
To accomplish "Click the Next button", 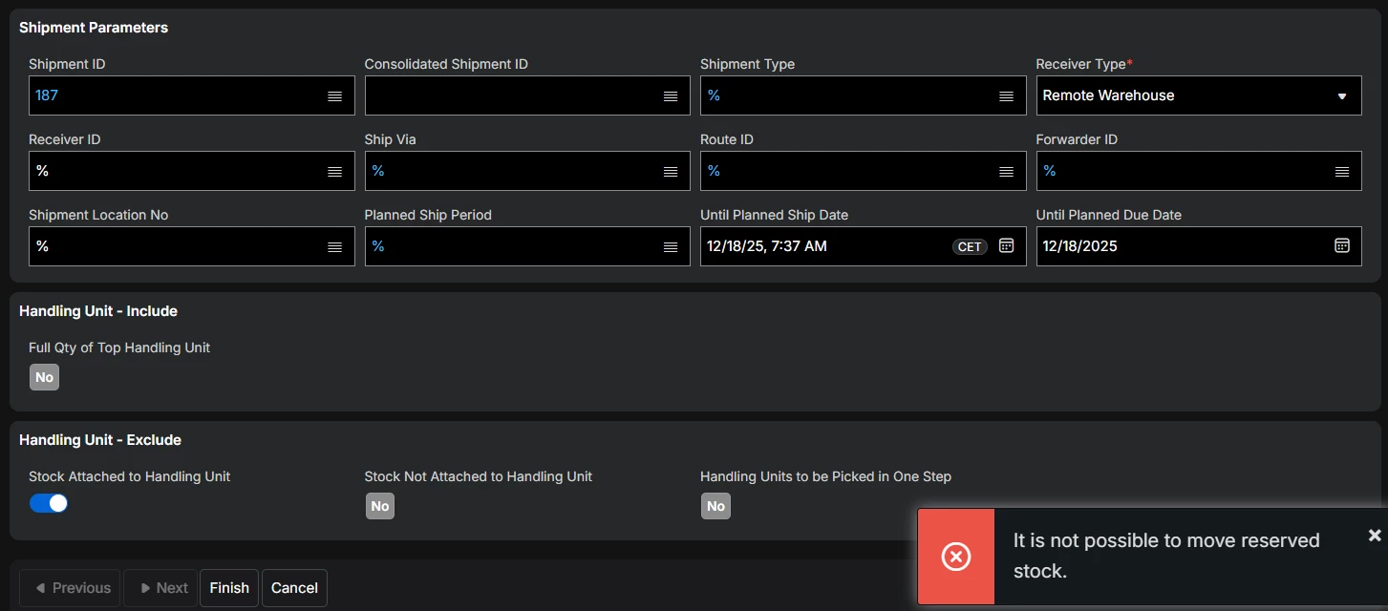I will pyautogui.click(x=160, y=588).
